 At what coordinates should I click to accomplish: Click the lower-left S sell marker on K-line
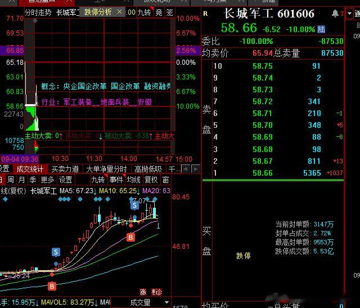click(x=56, y=252)
